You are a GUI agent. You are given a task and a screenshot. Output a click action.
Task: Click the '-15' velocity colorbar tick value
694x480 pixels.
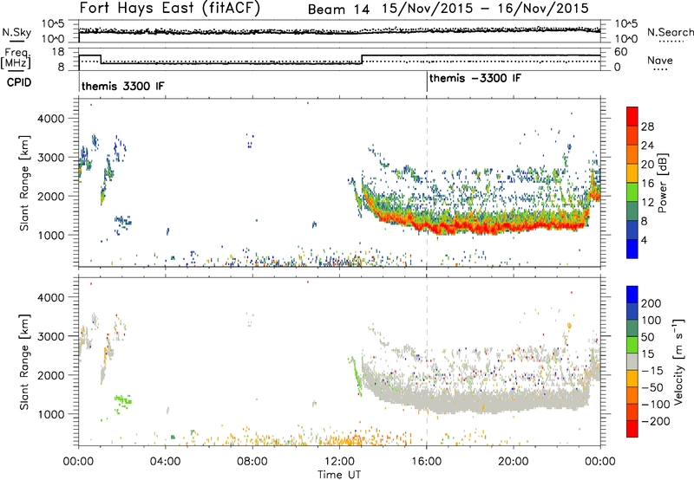[x=652, y=371]
